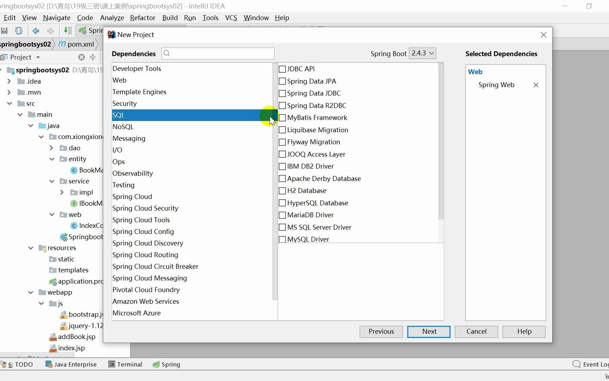Open addBook.jsp in project tree
This screenshot has height=381, width=609.
[72, 337]
